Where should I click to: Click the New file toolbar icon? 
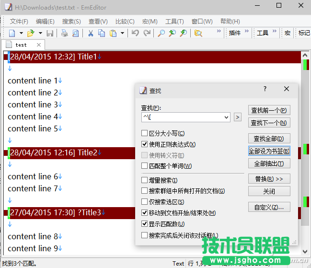click(x=12, y=33)
